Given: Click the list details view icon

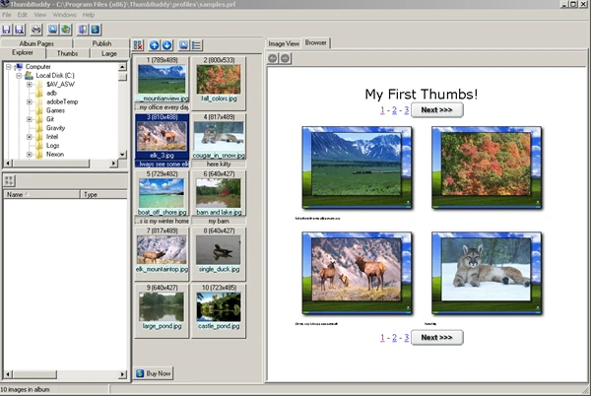Looking at the screenshot, I should coord(196,45).
